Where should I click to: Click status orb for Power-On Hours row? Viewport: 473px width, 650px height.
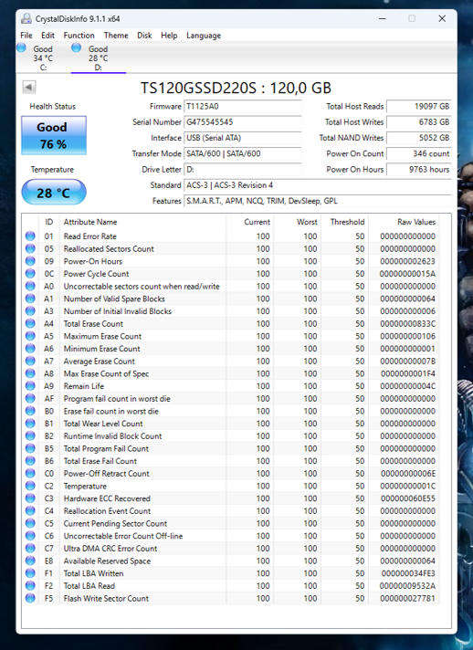point(30,261)
